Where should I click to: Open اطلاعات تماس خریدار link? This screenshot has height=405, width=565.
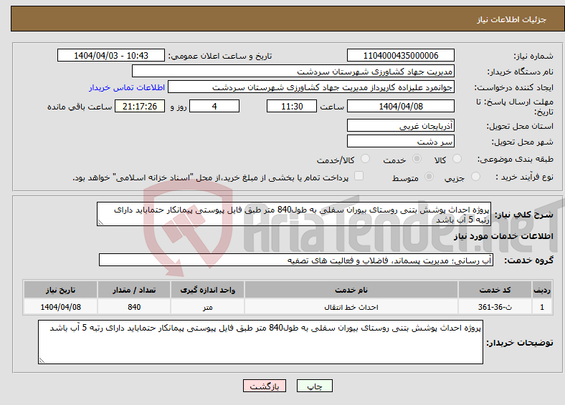coord(127,87)
